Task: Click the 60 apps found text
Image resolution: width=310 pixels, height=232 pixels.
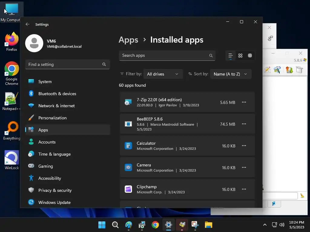Action: click(132, 85)
